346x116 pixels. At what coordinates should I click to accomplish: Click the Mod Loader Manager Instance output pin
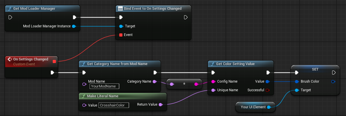pyautogui.click(x=74, y=26)
